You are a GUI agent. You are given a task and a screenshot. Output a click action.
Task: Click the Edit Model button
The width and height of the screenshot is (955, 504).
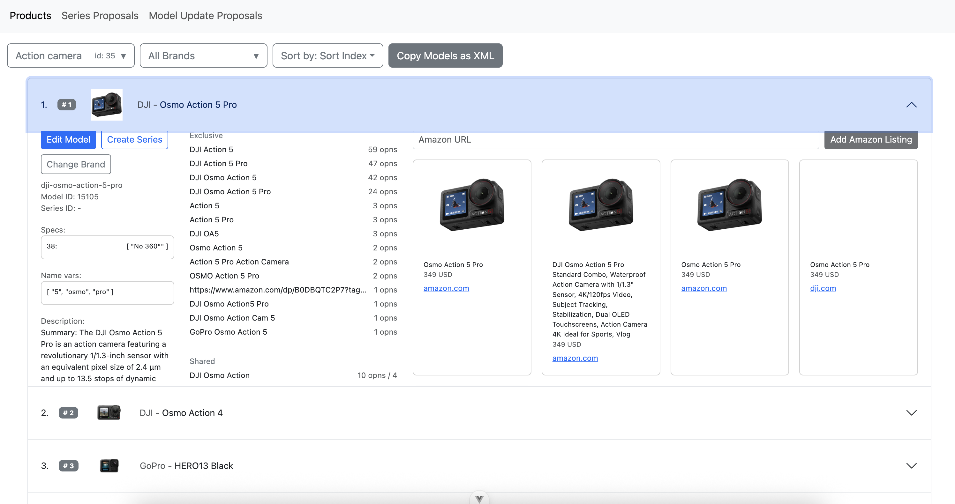(x=68, y=140)
